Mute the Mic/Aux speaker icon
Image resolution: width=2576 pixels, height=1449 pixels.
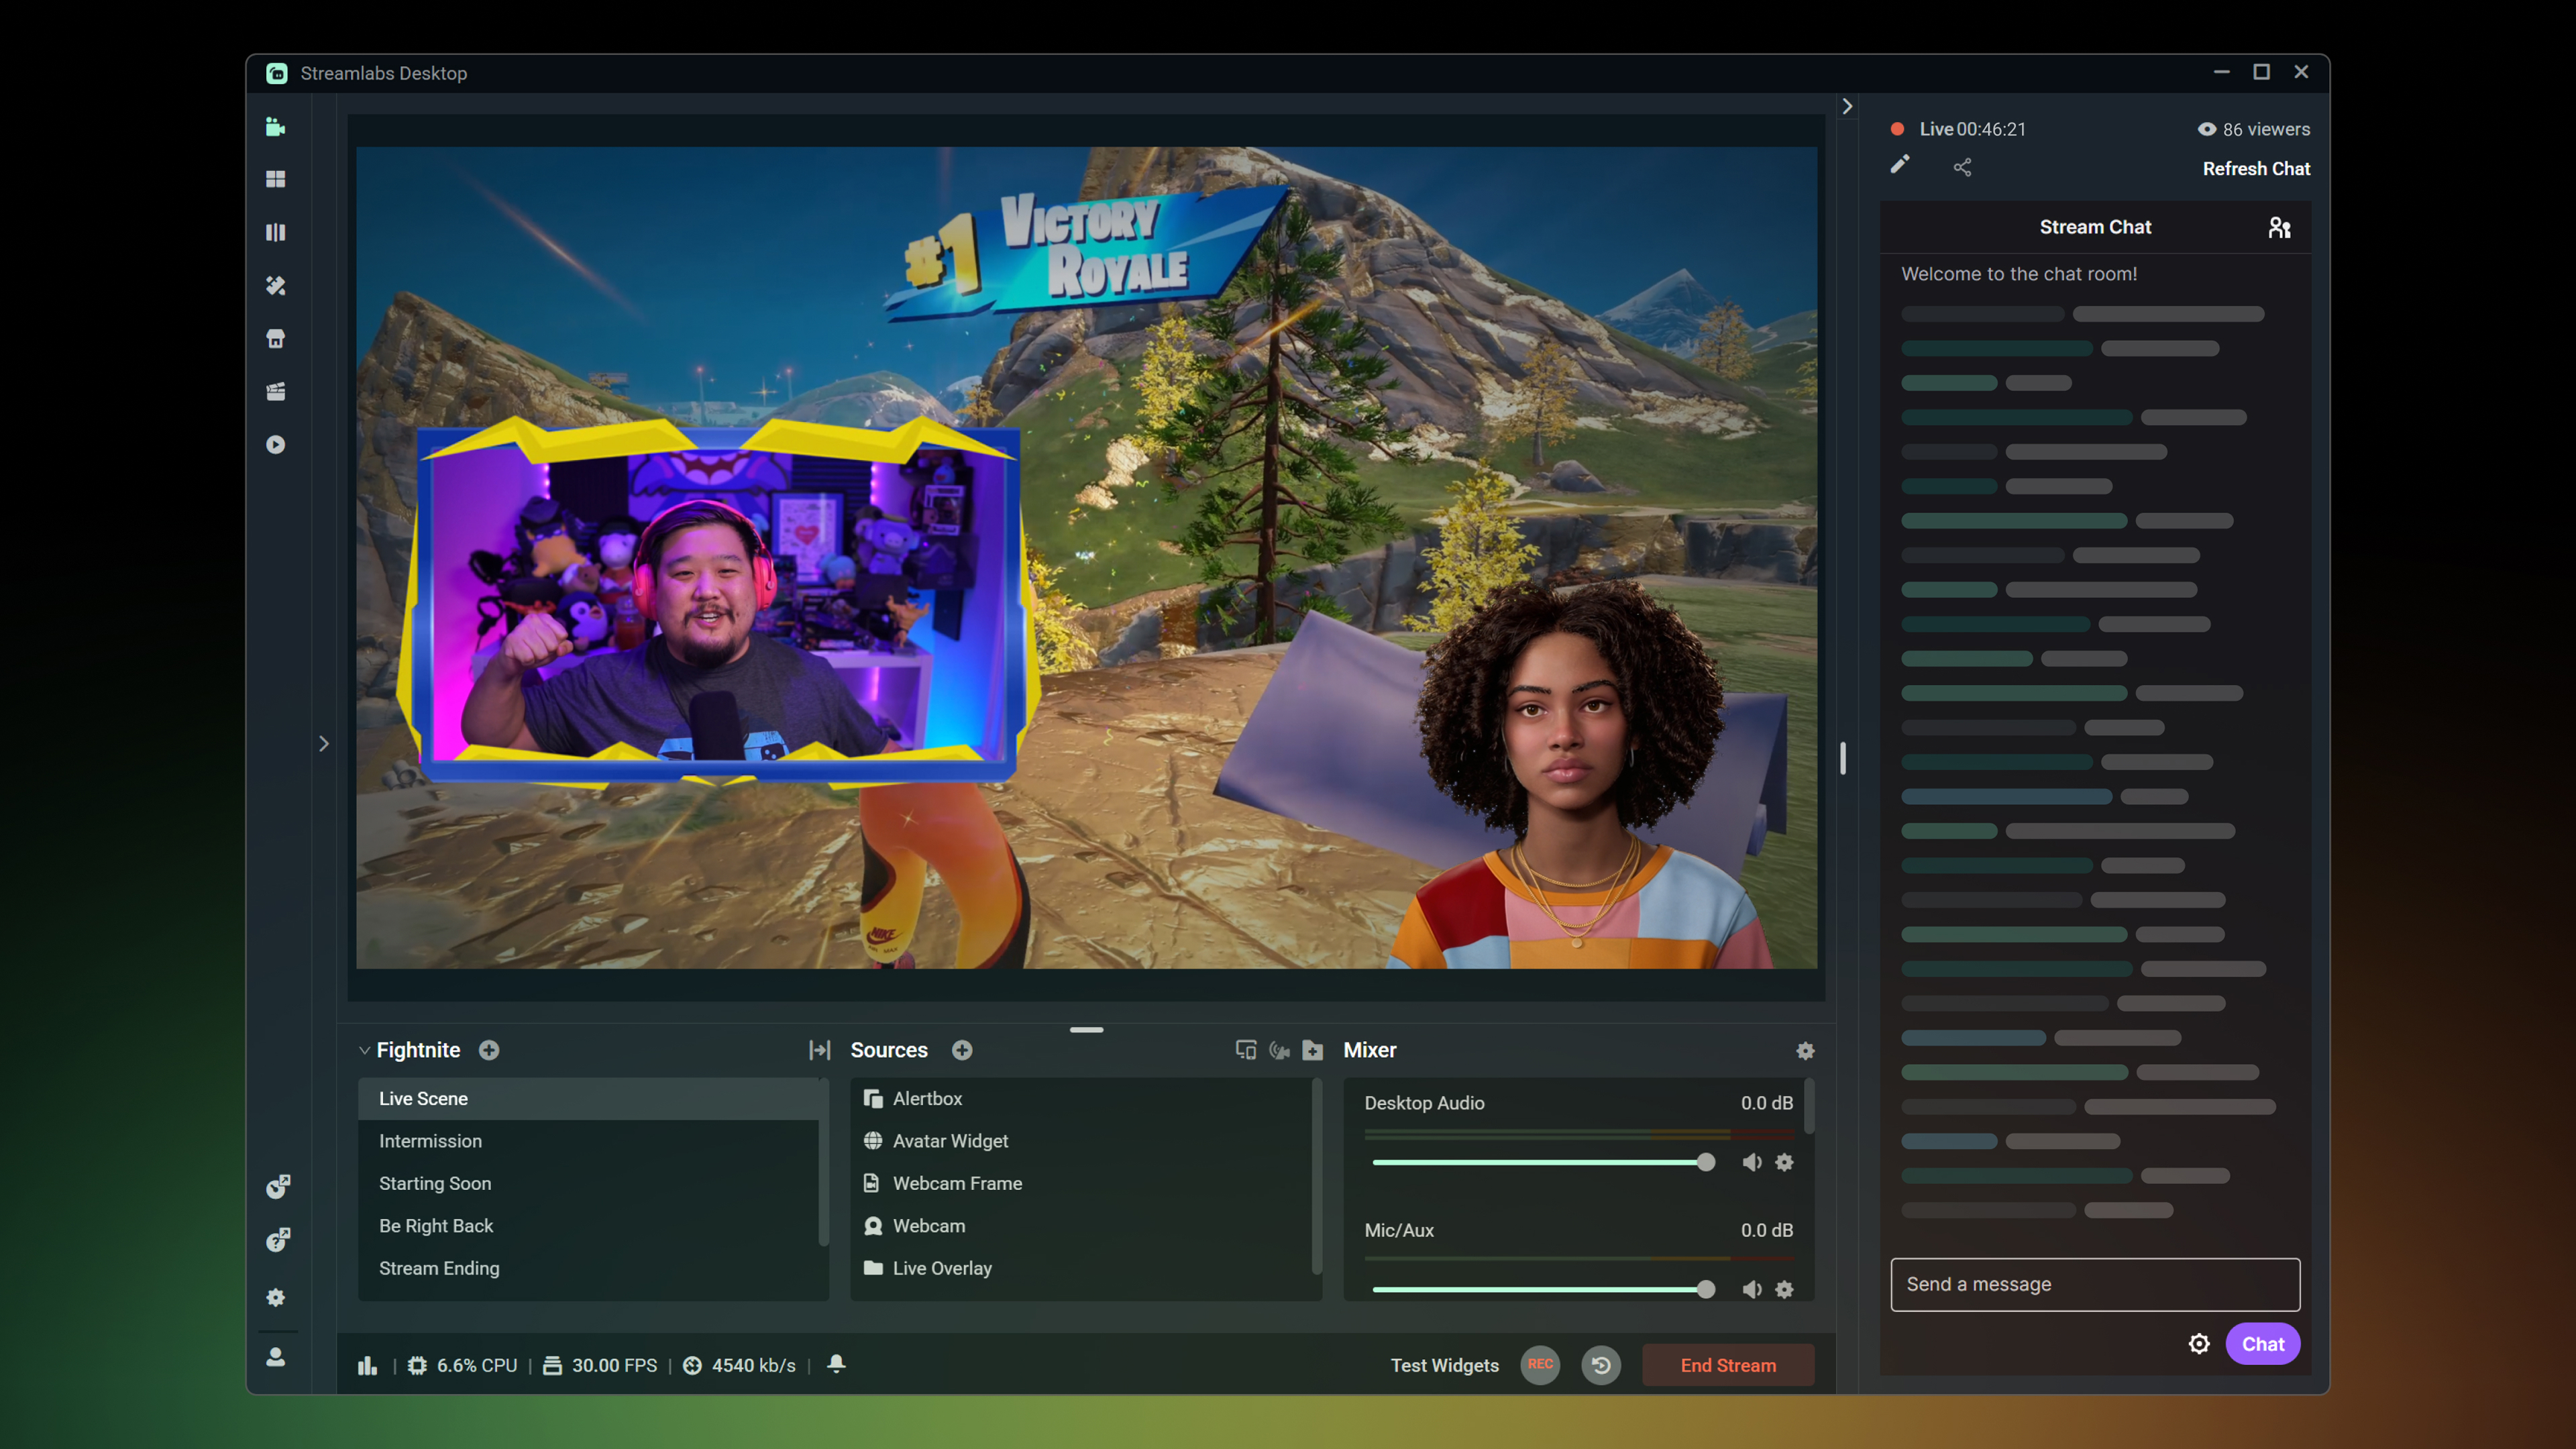tap(1752, 1289)
